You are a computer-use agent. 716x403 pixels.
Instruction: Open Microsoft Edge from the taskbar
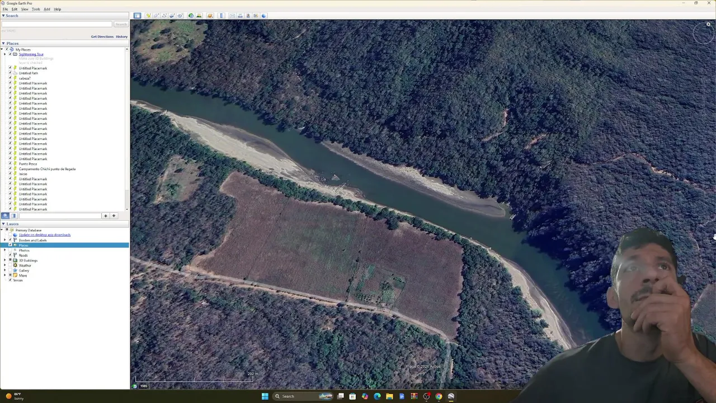tap(377, 396)
